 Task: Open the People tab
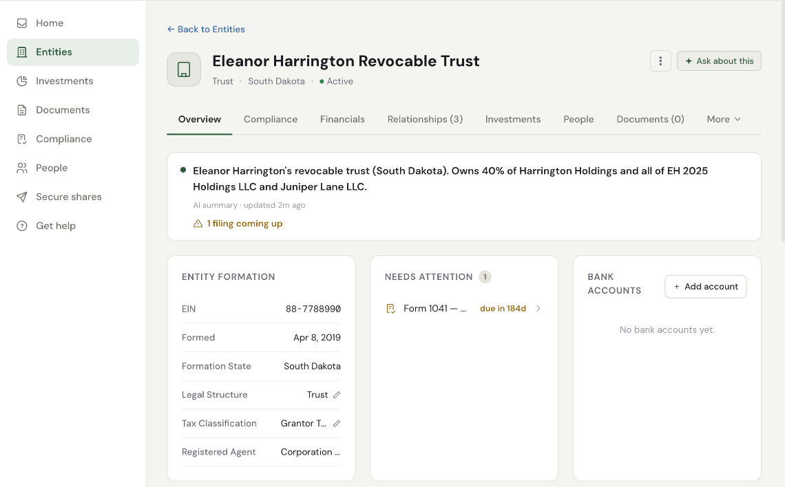[578, 120]
